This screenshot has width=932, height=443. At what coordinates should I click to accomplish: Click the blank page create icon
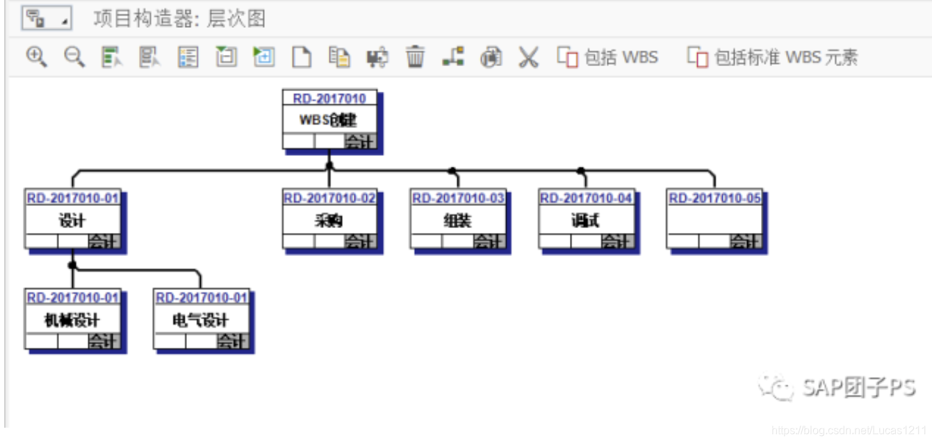(x=302, y=57)
